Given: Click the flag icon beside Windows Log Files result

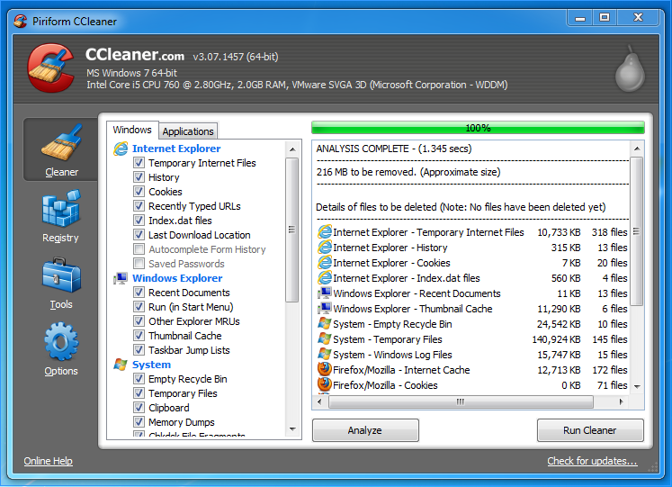Looking at the screenshot, I should [325, 355].
